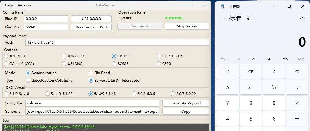Click the square root key in Calculator
310x131 pixels.
(x=274, y=87)
